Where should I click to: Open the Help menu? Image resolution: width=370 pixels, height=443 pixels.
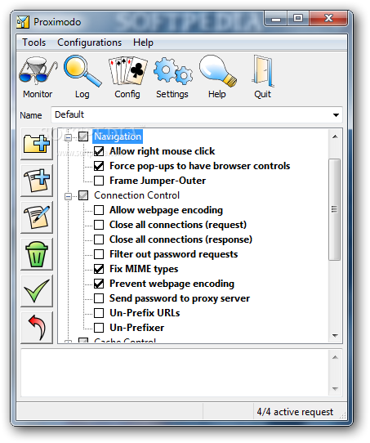143,43
